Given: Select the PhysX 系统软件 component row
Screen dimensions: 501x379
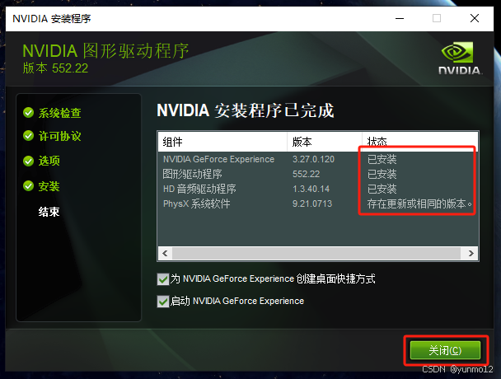Looking at the screenshot, I should [318, 204].
